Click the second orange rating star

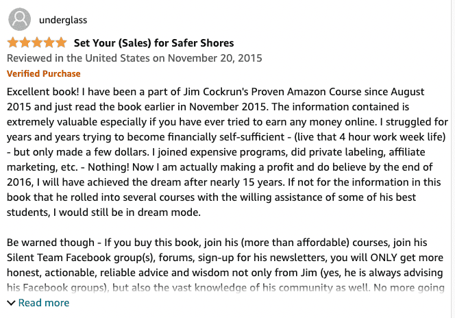pyautogui.click(x=25, y=42)
